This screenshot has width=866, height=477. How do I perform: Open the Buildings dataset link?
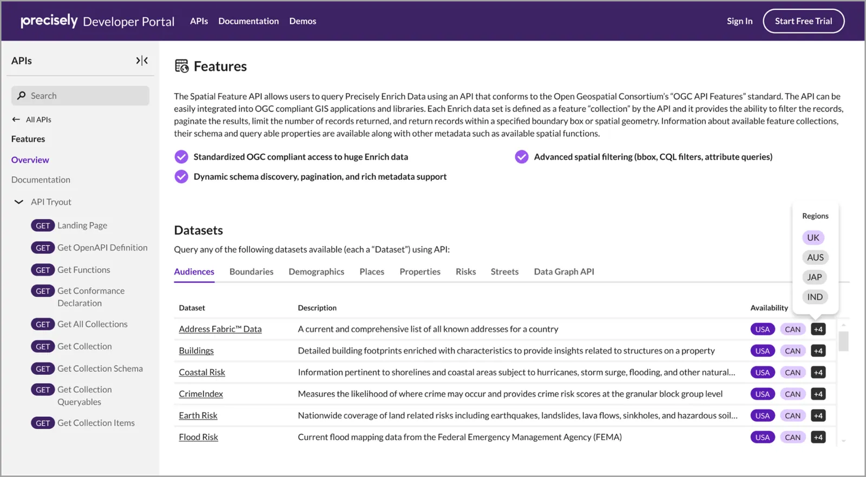tap(196, 351)
